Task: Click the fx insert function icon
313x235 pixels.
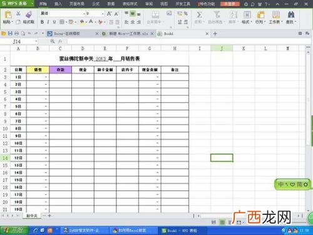Action: click(x=60, y=41)
